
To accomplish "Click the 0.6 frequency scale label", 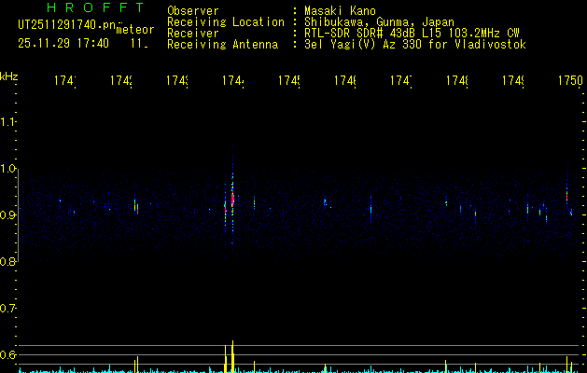I will 9,355.
